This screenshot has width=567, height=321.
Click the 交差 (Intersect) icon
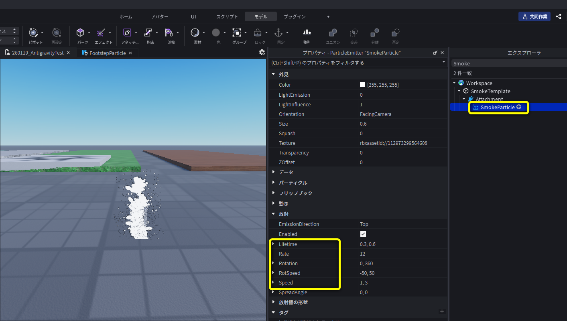354,33
